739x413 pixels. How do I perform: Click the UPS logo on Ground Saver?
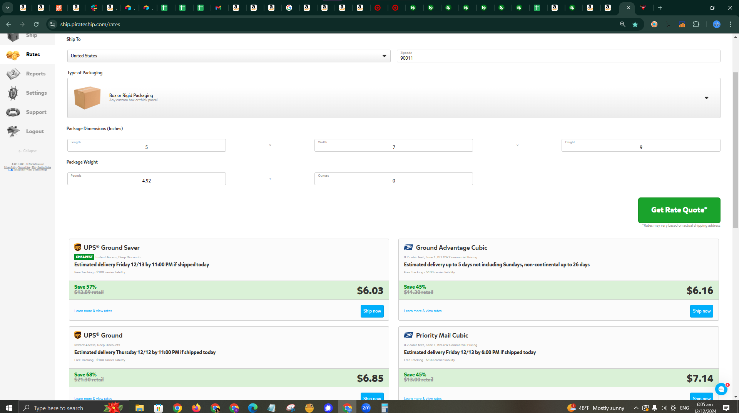click(78, 247)
